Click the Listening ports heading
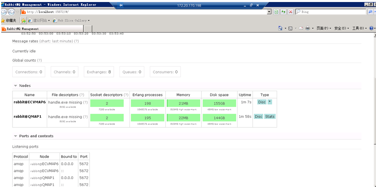 point(25,146)
